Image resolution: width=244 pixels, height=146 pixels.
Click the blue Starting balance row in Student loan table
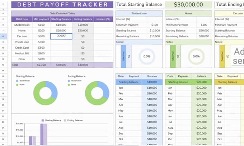coord(139,82)
